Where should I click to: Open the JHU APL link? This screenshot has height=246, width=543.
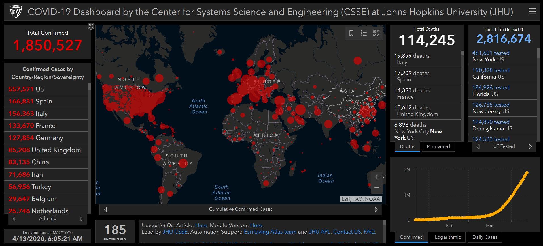(x=319, y=232)
